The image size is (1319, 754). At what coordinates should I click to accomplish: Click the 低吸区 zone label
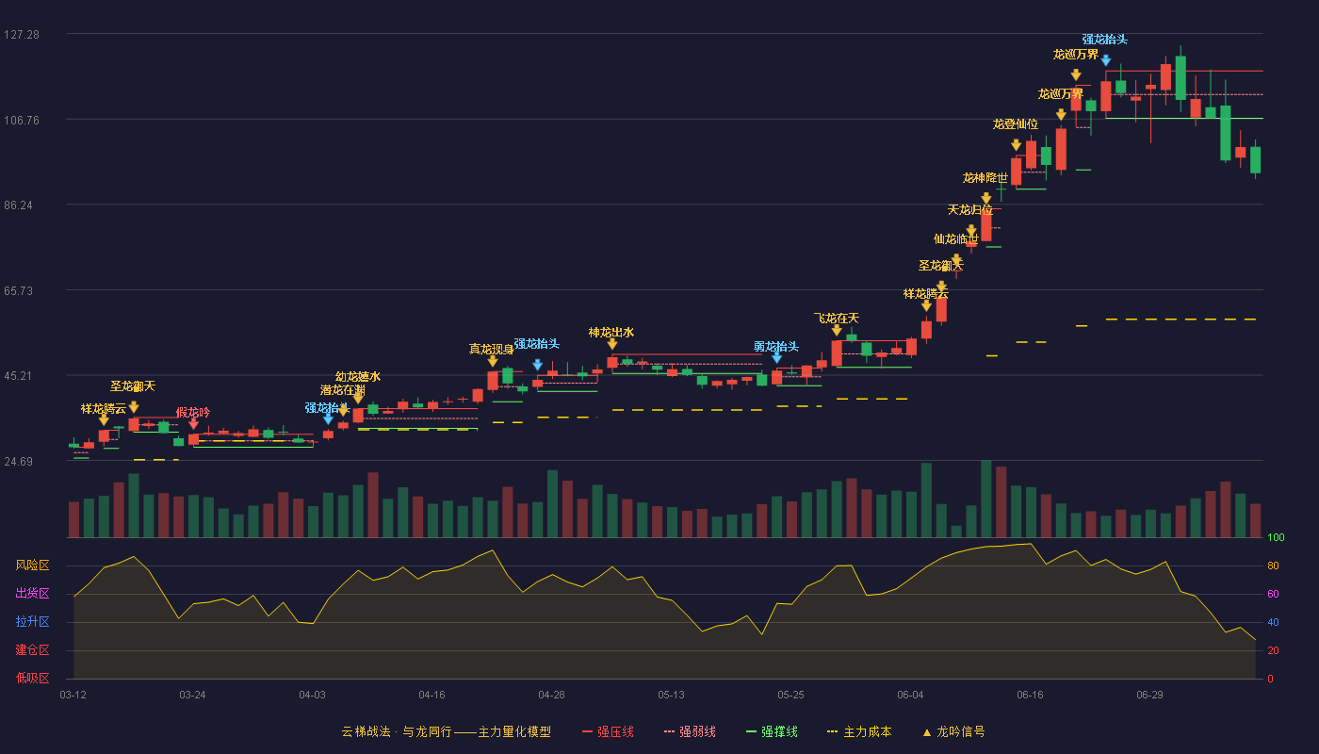pos(33,678)
